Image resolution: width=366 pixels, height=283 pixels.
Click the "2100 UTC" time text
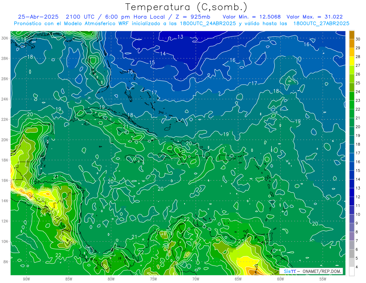(x=81, y=17)
